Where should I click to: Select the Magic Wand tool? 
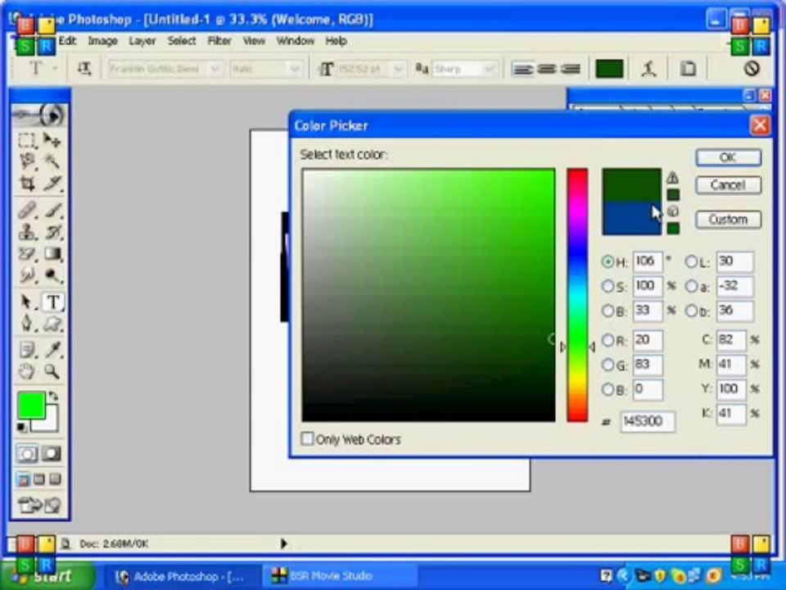coord(52,161)
